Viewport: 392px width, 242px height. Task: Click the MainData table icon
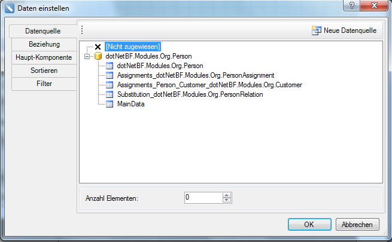pos(110,104)
